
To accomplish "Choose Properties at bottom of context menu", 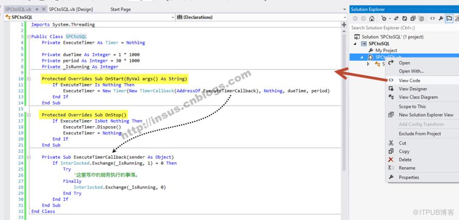I will coord(423,177).
